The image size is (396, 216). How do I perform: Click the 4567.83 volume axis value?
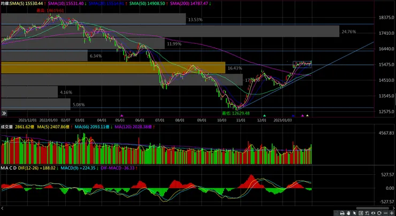[386, 133]
